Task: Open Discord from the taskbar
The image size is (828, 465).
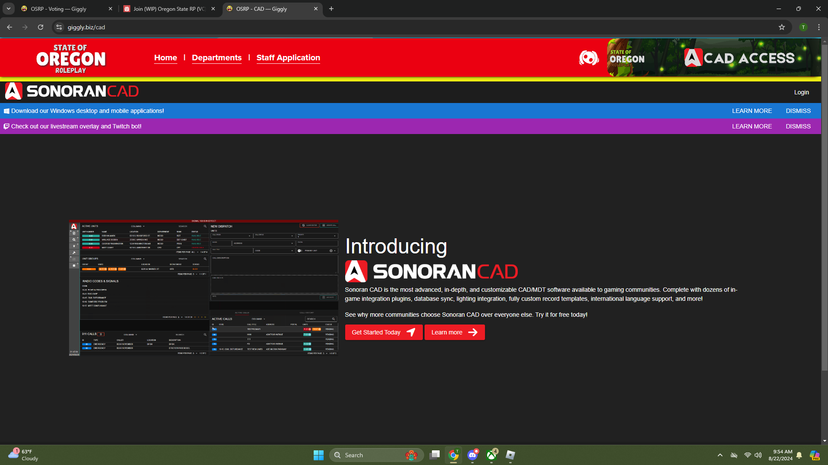Action: pyautogui.click(x=472, y=455)
